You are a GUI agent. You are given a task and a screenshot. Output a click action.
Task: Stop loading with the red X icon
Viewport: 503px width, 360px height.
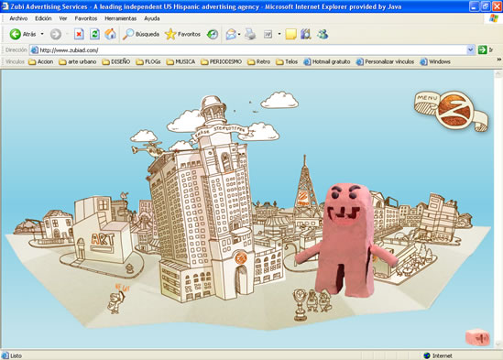[x=79, y=34]
